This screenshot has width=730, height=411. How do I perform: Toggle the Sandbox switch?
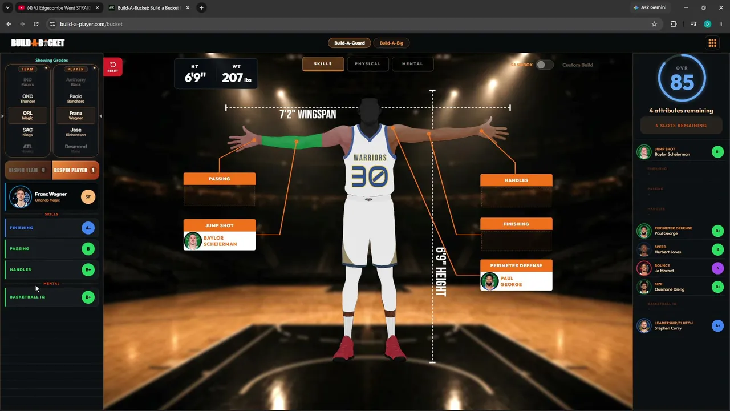pos(544,65)
